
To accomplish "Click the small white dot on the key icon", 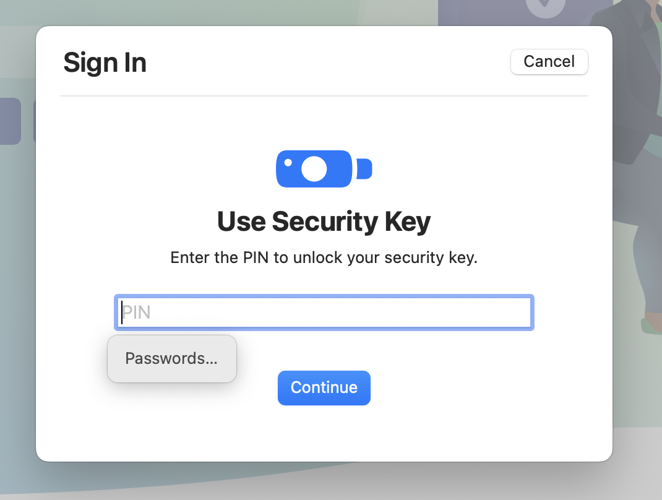I will point(288,163).
